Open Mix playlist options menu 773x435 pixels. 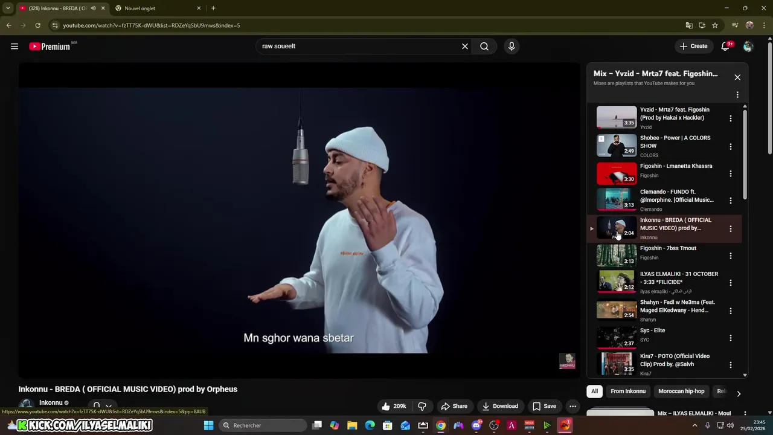click(737, 95)
